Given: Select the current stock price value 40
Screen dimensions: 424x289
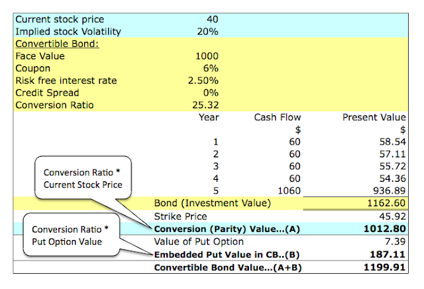Looking at the screenshot, I should pyautogui.click(x=212, y=19).
